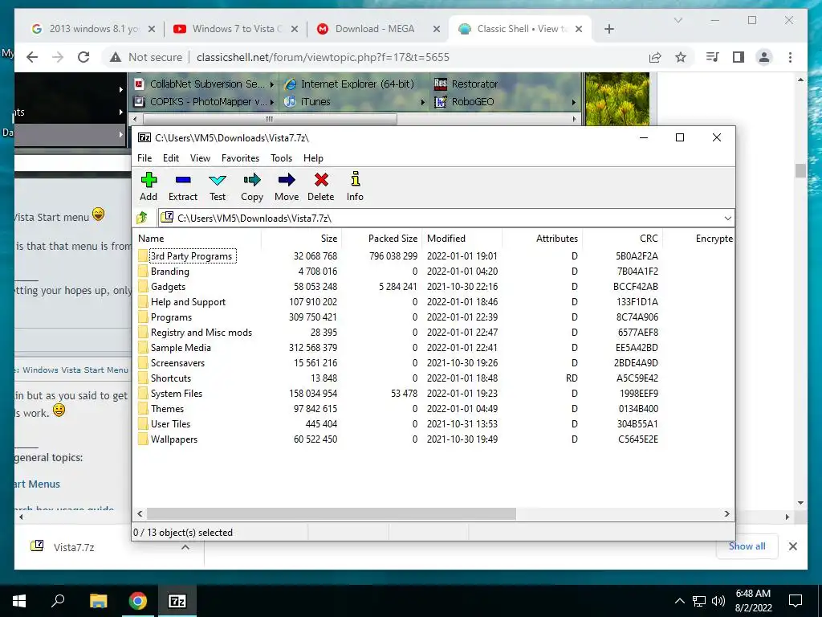Click the browser page vertical scrollbar thumb
Image resolution: width=822 pixels, height=617 pixels.
click(800, 170)
